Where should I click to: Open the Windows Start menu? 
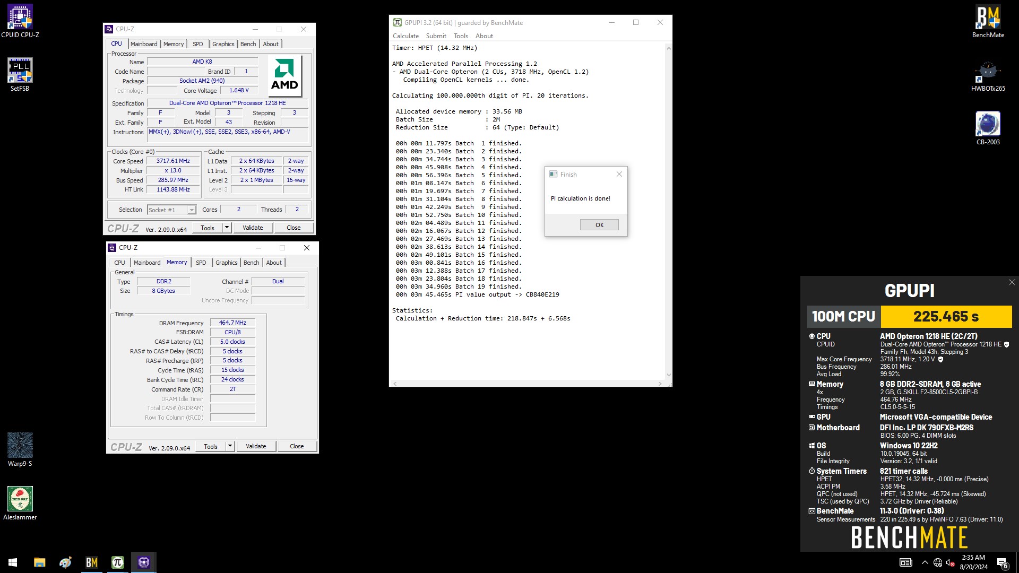[13, 562]
